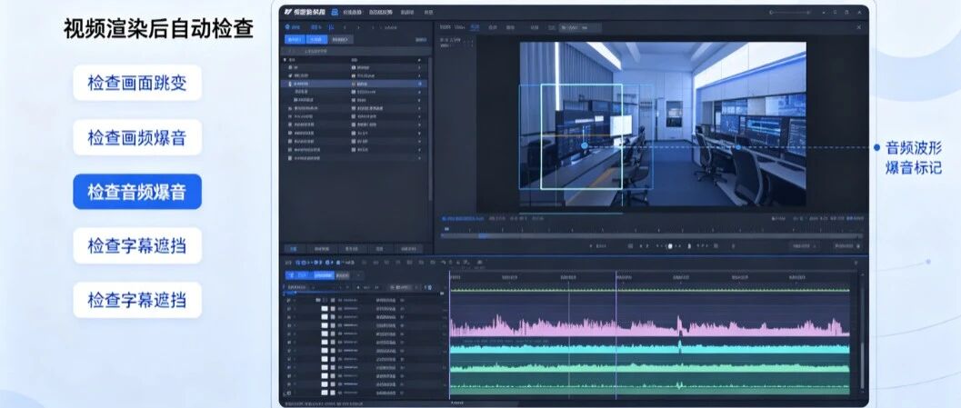Open the combo box in the preview header
This screenshot has width=961, height=408.
coord(579,27)
